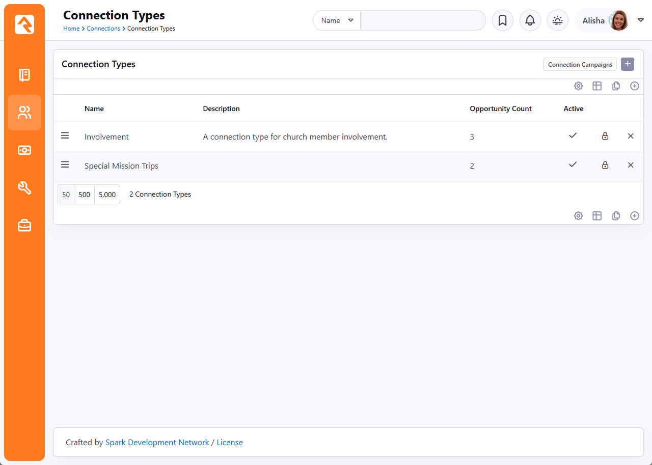Click the security lock for Involvement
This screenshot has height=465, width=652.
tap(605, 136)
